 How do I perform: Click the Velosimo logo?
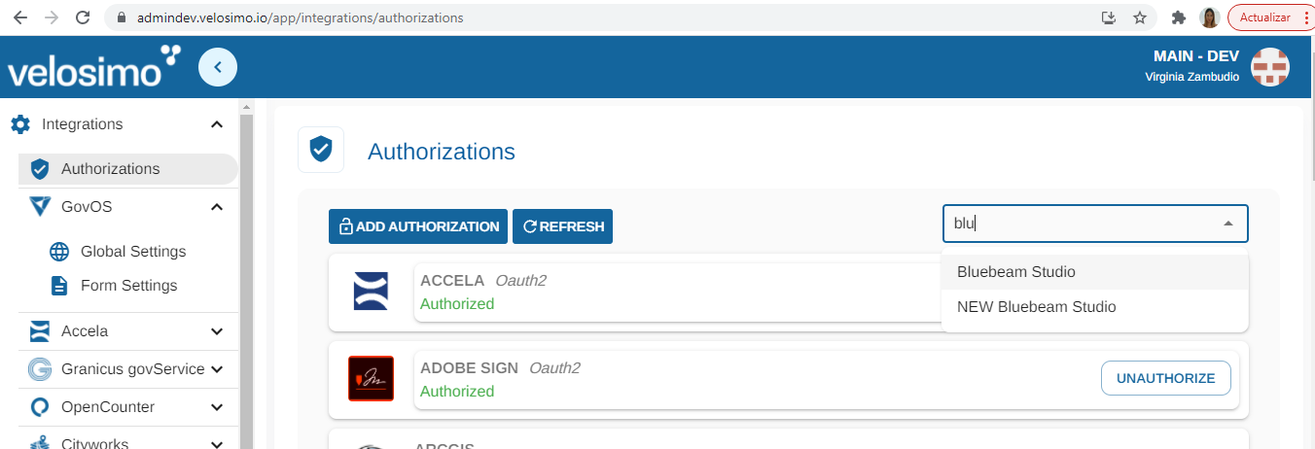[x=94, y=67]
